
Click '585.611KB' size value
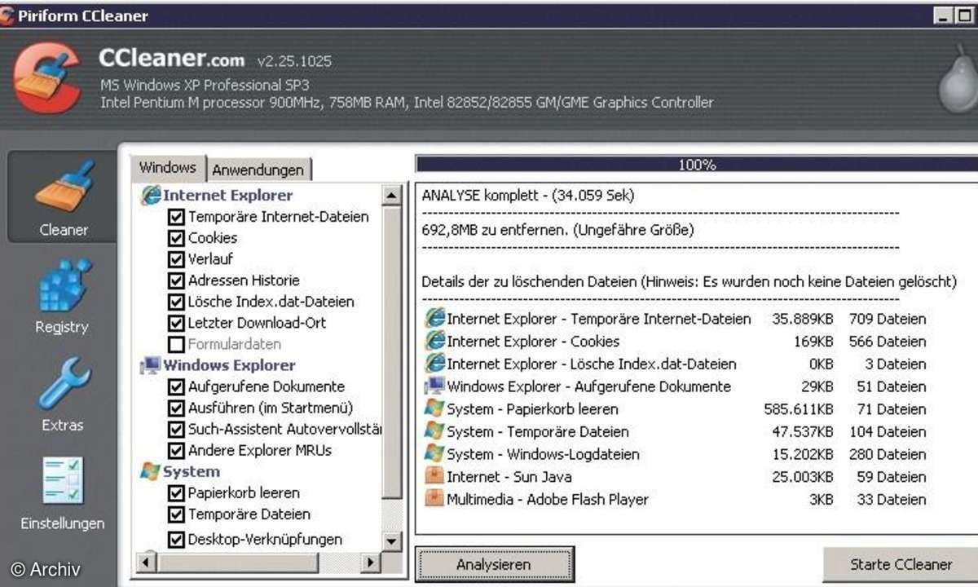coord(799,408)
